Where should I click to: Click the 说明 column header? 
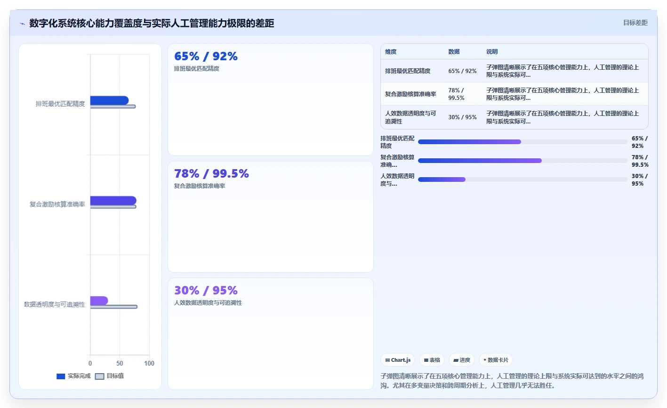[492, 52]
